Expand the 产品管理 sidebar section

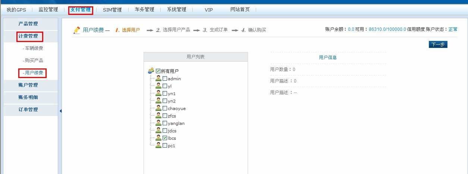28,24
